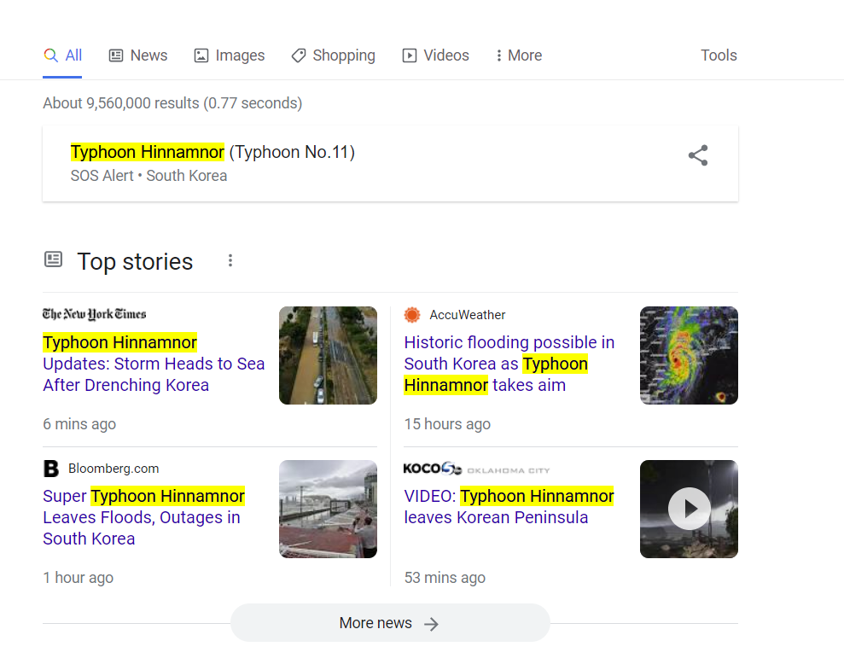Click the More news button

tap(390, 623)
